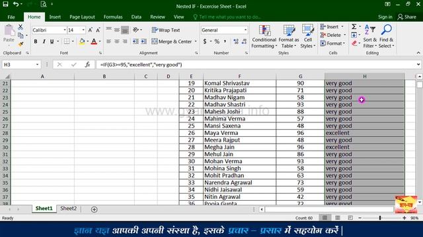This screenshot has width=423, height=237.
Task: Undo the last action
Action: click(x=16, y=4)
